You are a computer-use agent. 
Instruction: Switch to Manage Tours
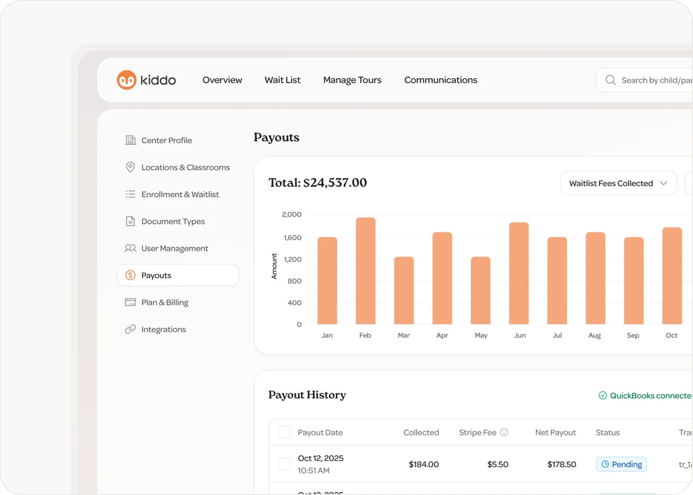click(352, 80)
